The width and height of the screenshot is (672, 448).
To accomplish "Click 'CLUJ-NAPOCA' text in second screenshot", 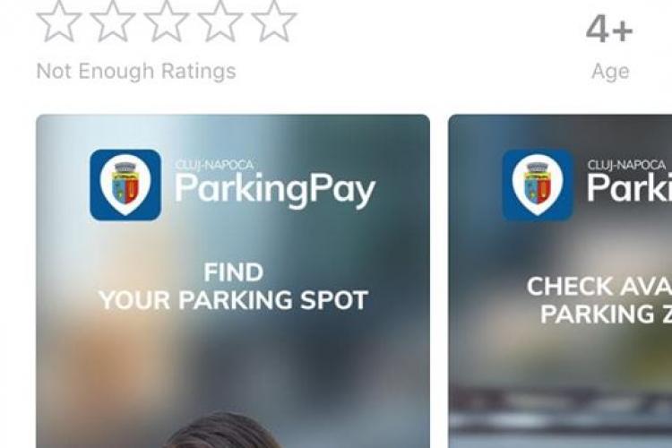I will click(x=626, y=165).
